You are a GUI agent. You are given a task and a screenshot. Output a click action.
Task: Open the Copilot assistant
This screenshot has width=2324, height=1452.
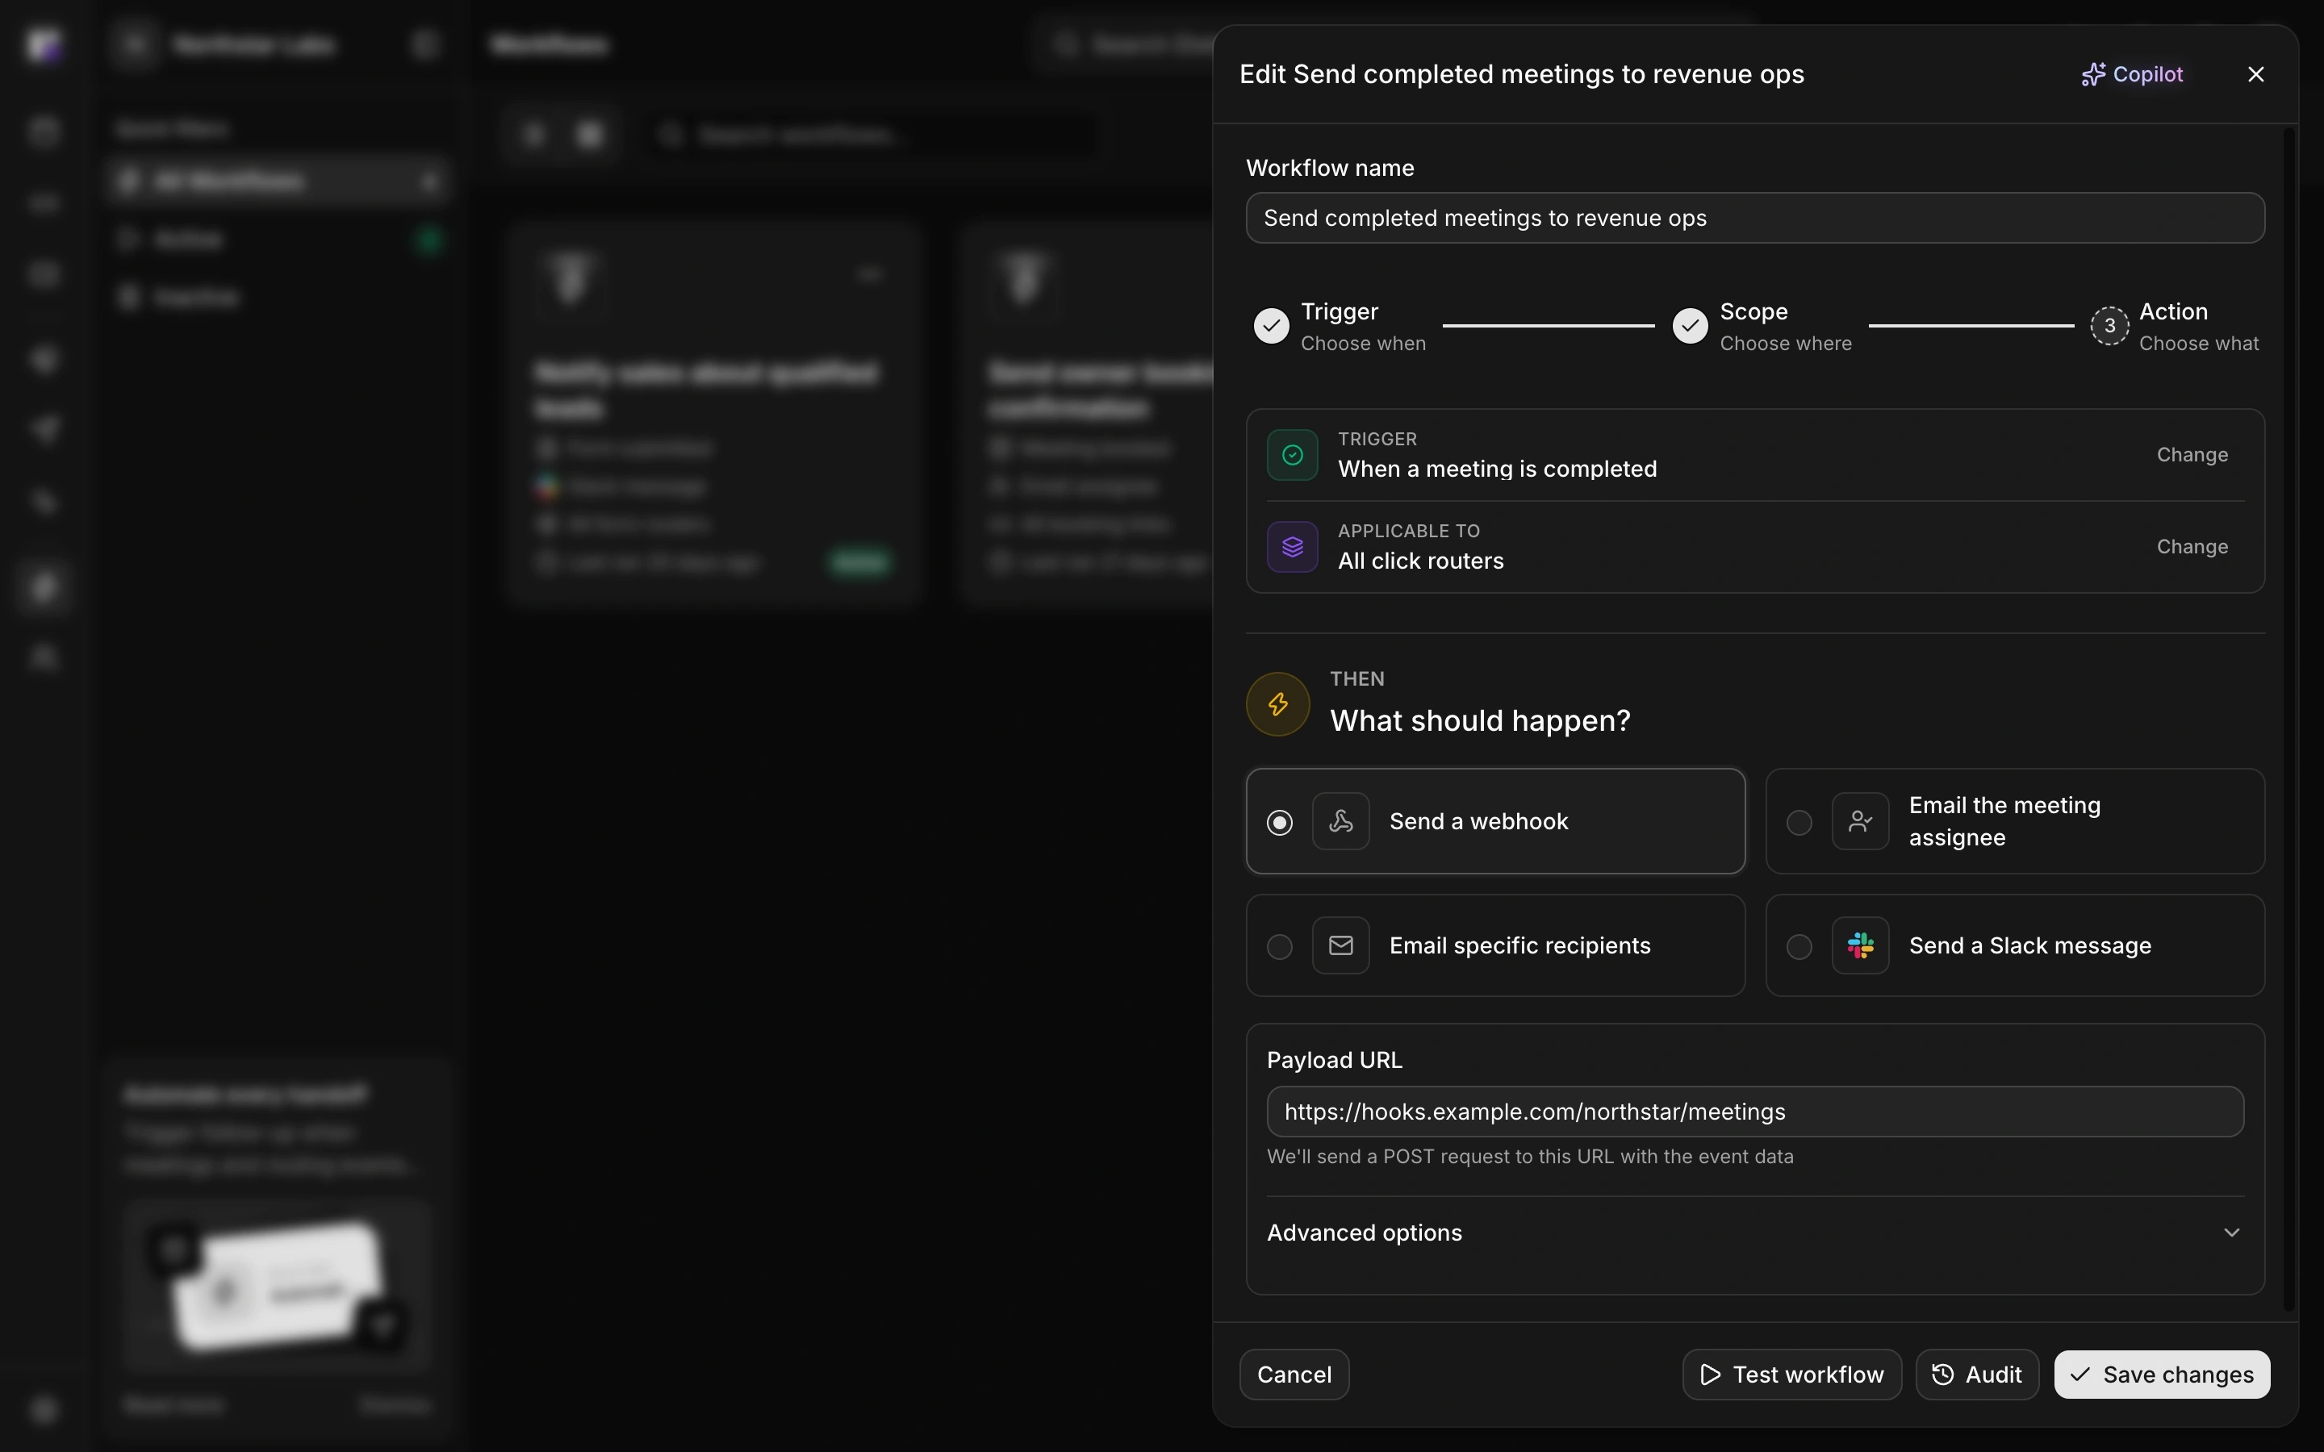click(2132, 74)
